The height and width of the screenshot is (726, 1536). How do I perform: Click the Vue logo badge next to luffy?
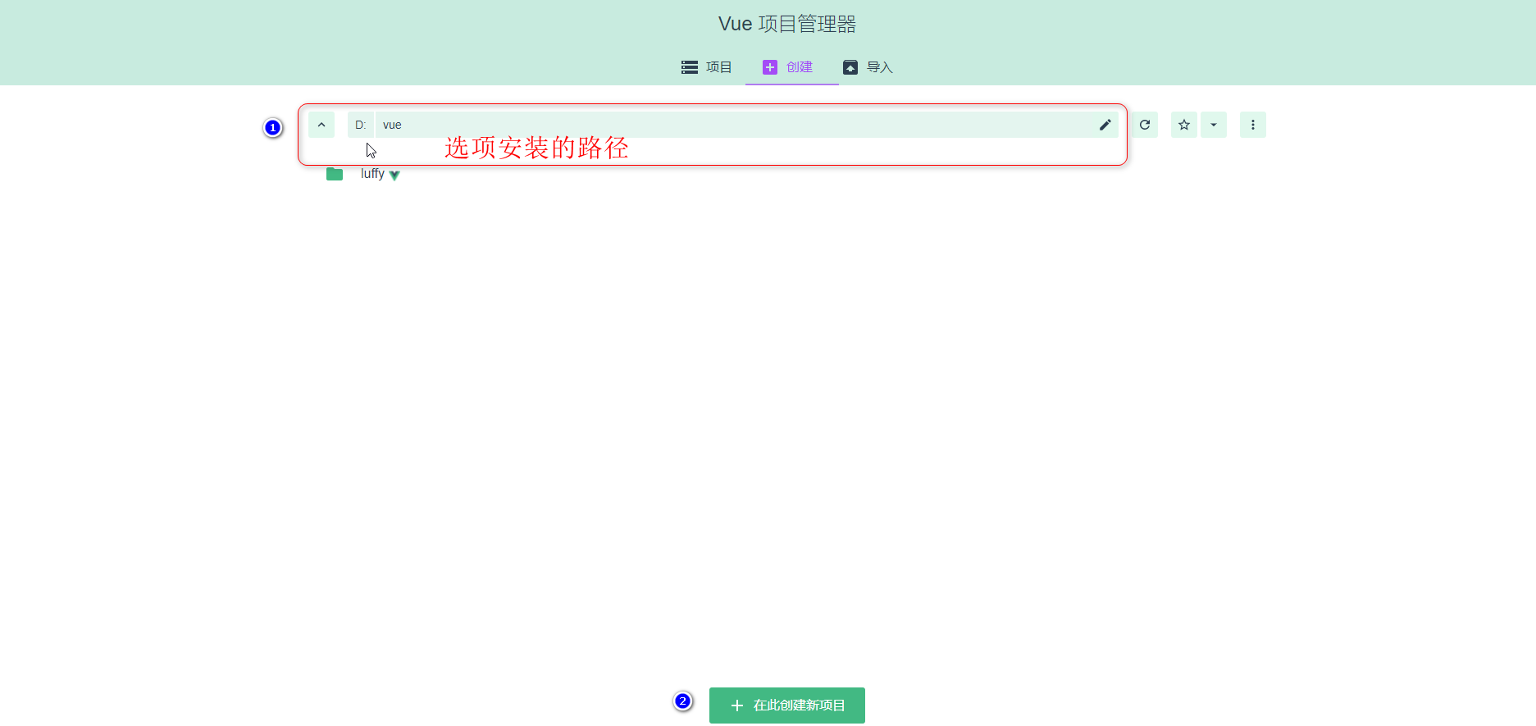click(394, 175)
